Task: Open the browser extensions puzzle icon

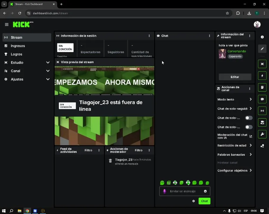Action: (238, 13)
